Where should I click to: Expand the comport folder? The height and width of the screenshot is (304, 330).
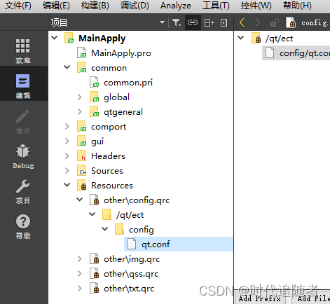(x=67, y=127)
